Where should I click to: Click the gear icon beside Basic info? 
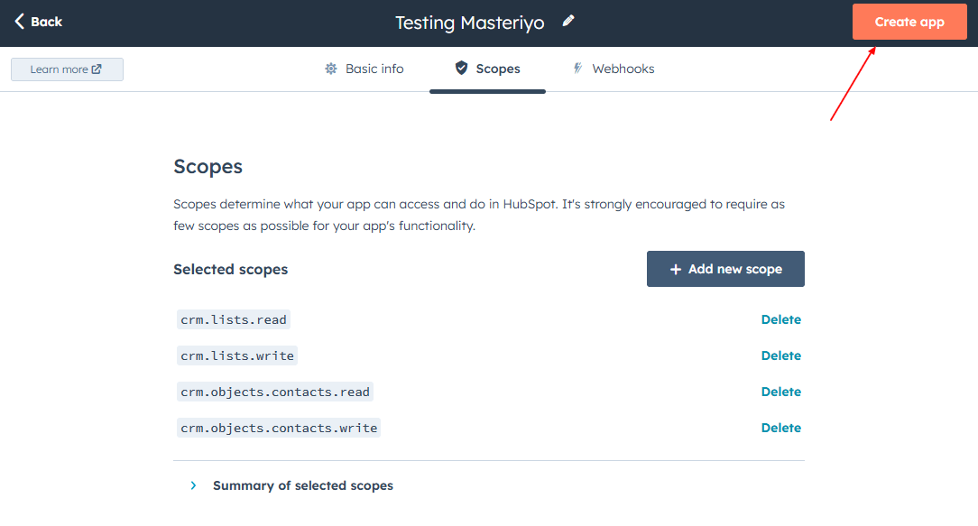[x=330, y=69]
